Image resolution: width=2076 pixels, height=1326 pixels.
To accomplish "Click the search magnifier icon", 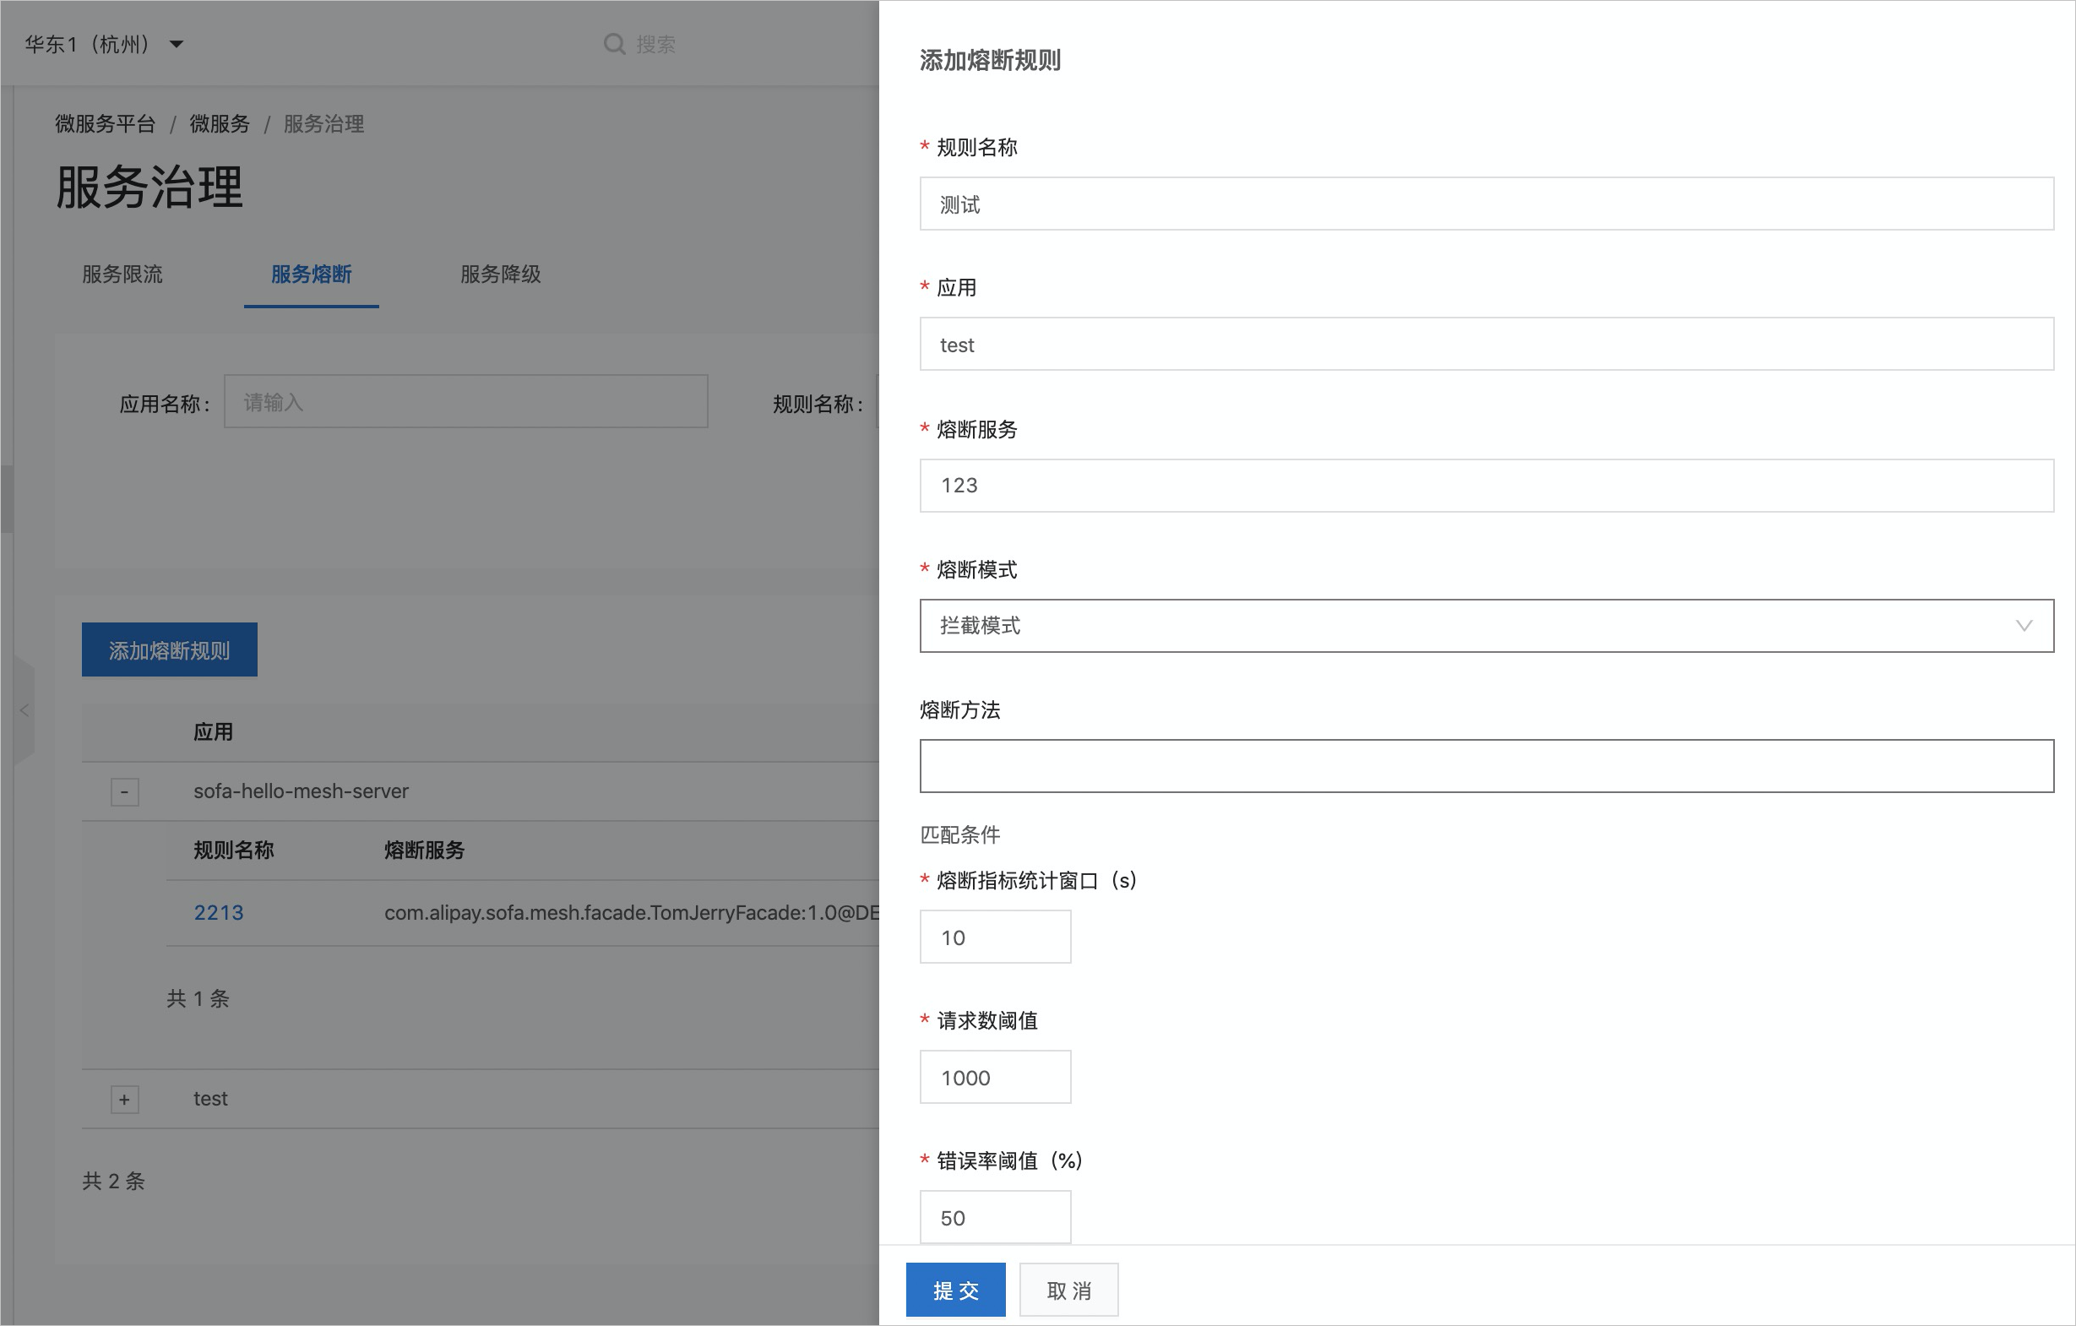I will (x=614, y=44).
